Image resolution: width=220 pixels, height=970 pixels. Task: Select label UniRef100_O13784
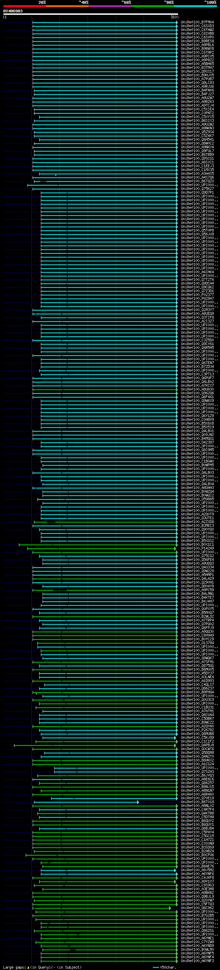[197, 643]
